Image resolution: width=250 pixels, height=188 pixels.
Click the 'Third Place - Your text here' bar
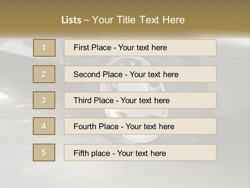point(140,100)
